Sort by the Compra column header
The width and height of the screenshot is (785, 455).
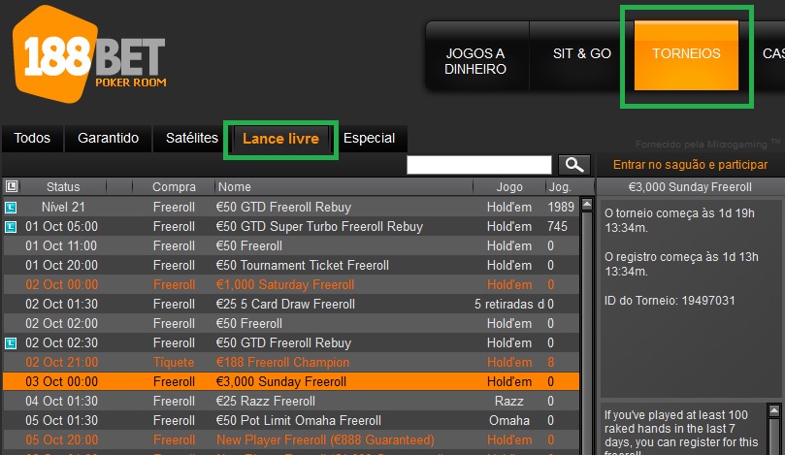point(174,186)
